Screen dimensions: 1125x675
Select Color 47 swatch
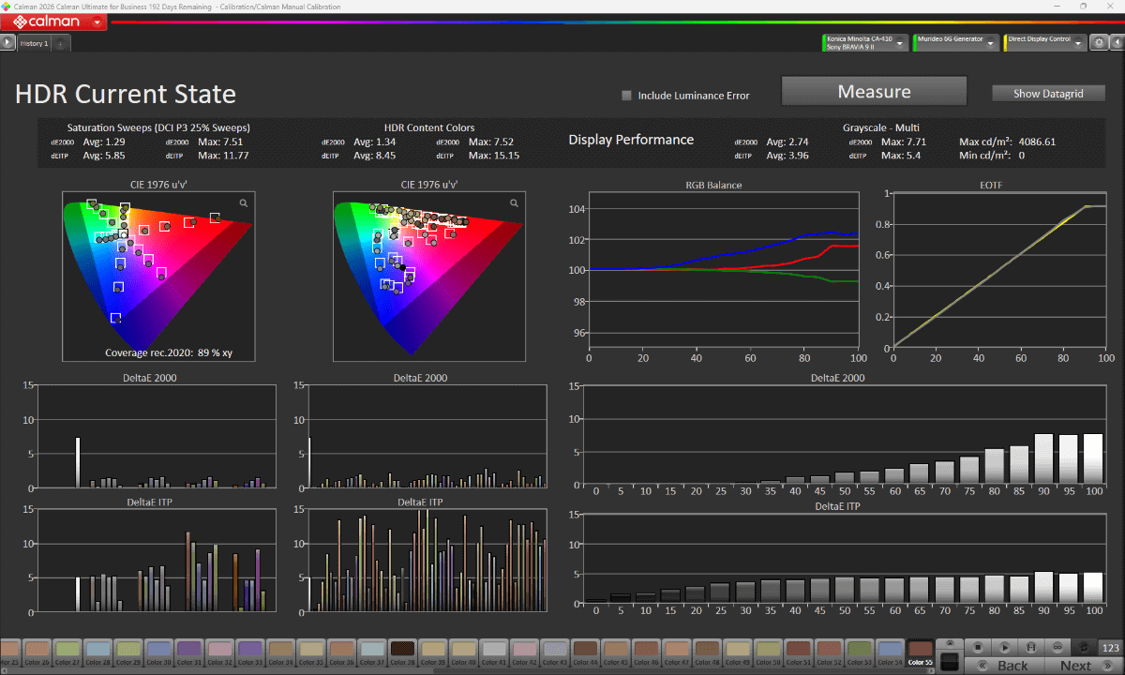tap(676, 652)
